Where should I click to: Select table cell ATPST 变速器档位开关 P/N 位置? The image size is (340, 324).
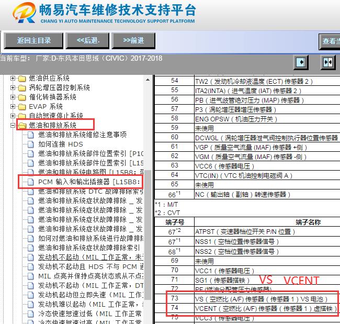pyautogui.click(x=267, y=232)
